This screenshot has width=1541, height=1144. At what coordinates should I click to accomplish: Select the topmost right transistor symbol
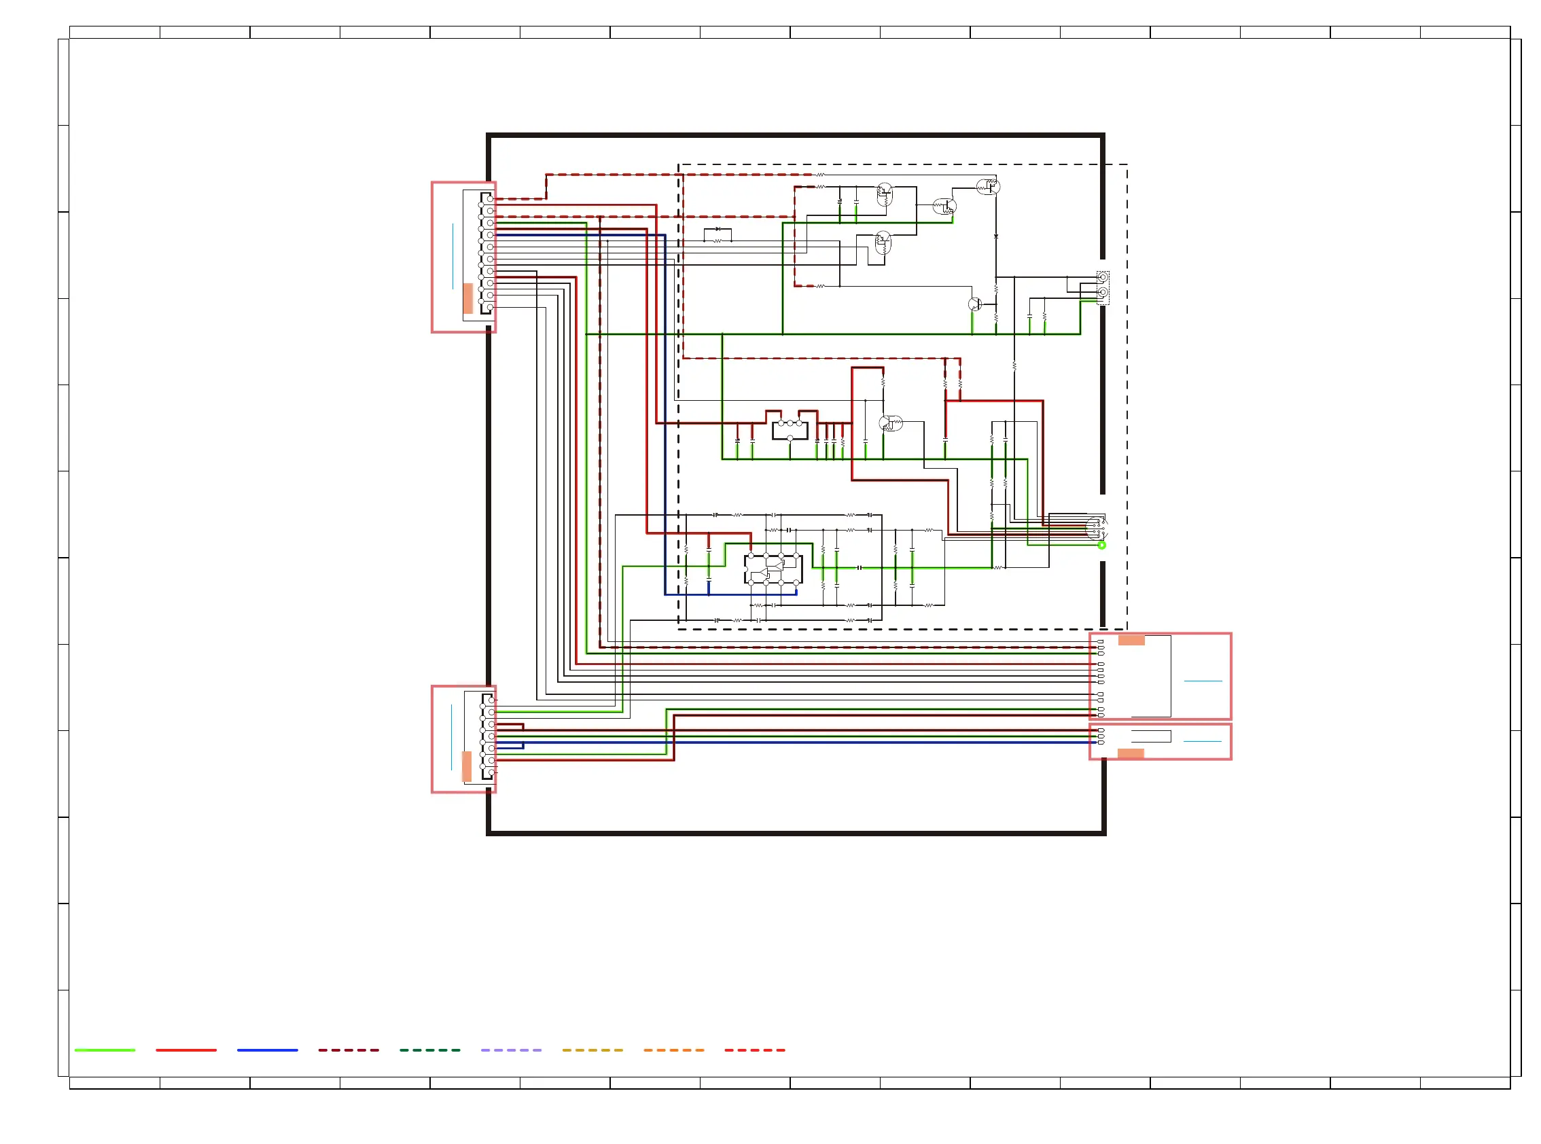988,186
